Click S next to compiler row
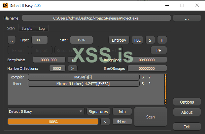The height and width of the screenshot is (134, 205). [x=143, y=77]
